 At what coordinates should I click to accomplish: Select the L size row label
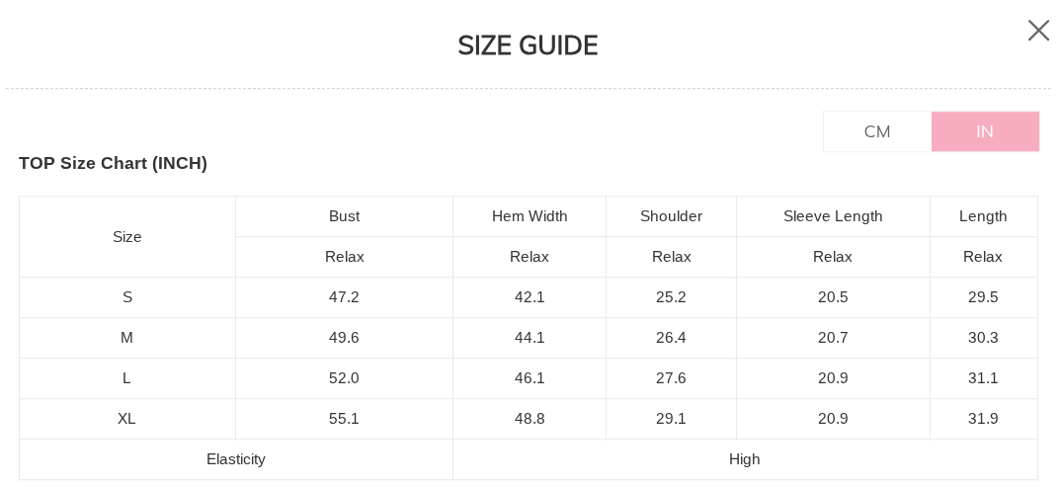tap(127, 378)
